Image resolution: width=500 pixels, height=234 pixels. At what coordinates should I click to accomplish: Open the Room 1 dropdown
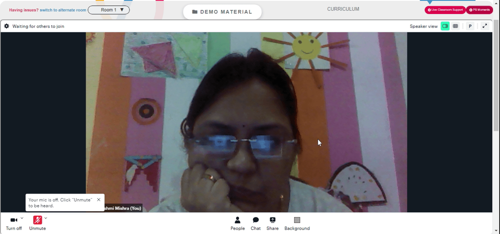pos(108,10)
